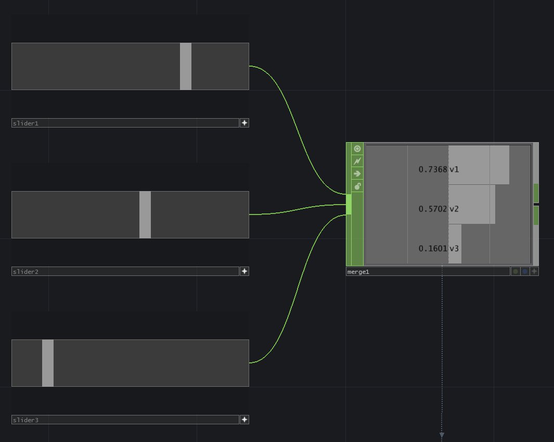This screenshot has height=442, width=554.
Task: Toggle the green export flag on merge1
Action: coord(516,271)
